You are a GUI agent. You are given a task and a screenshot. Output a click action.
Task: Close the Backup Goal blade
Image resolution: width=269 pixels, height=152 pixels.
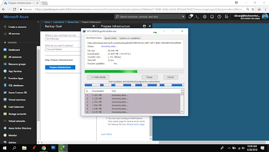(93, 26)
